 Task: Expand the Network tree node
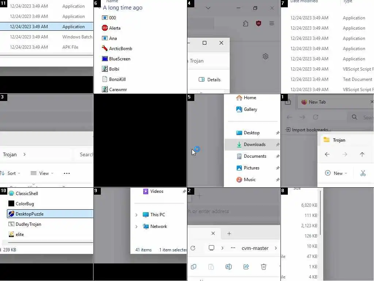pyautogui.click(x=137, y=226)
